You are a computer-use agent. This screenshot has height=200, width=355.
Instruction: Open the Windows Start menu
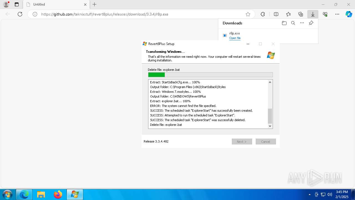pyautogui.click(x=7, y=194)
